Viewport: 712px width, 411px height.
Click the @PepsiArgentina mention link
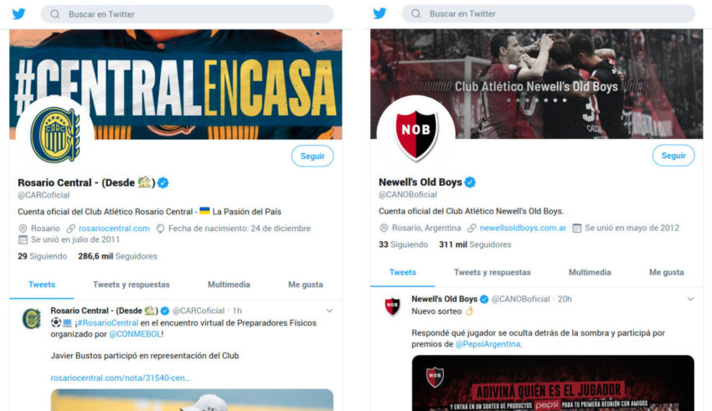coord(488,344)
